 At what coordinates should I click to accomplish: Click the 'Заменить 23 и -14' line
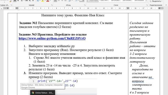coord(72,67)
